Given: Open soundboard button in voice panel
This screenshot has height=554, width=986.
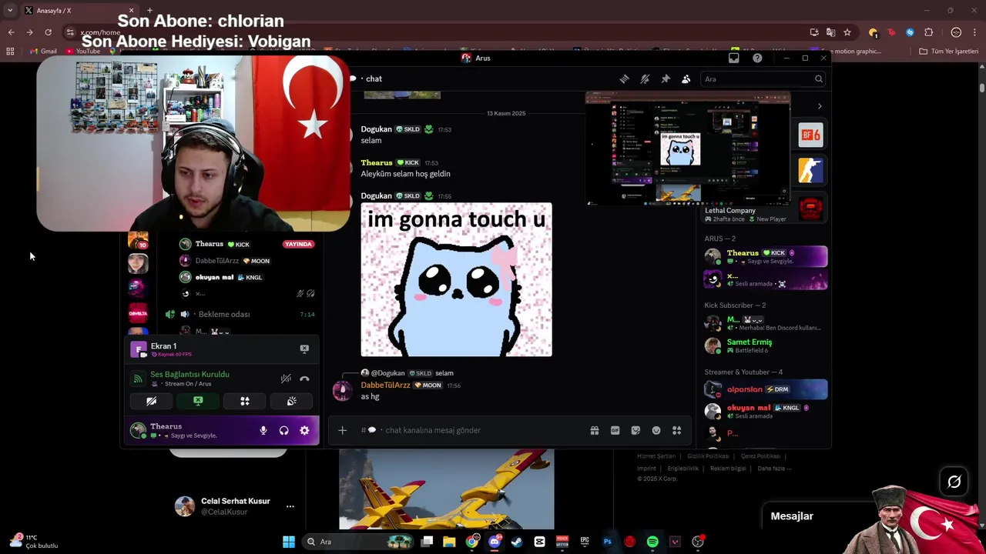Looking at the screenshot, I should (291, 401).
